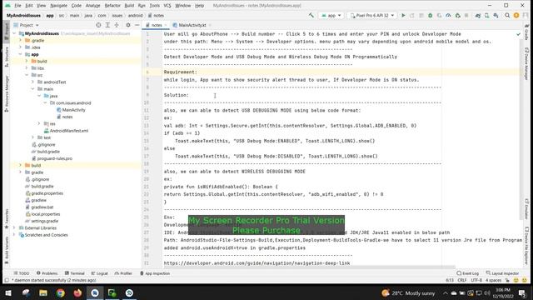This screenshot has width=533, height=300.
Task: Open the Project tool window side tab
Action: tap(7, 32)
